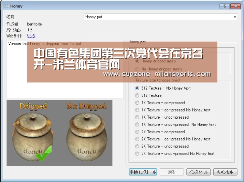Click the author name benitoite
This screenshot has width=244, height=182.
coord(34,24)
